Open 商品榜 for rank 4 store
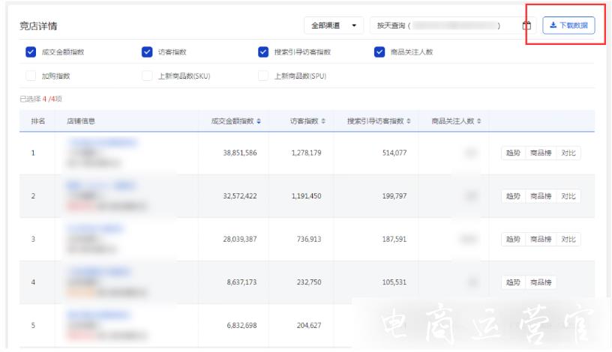 click(x=541, y=282)
